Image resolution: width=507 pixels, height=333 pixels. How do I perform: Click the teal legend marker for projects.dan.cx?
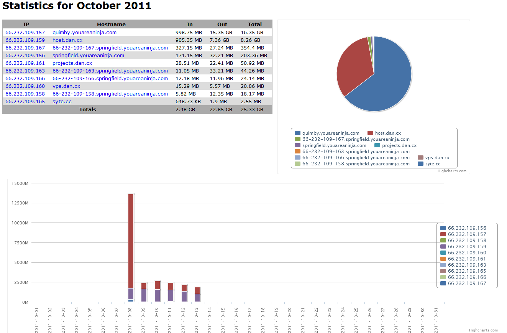pyautogui.click(x=377, y=145)
